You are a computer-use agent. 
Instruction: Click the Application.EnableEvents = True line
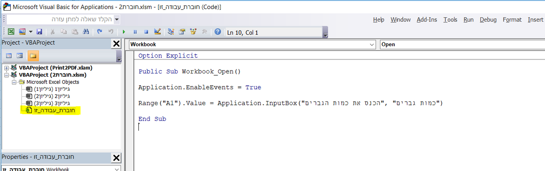coord(200,87)
